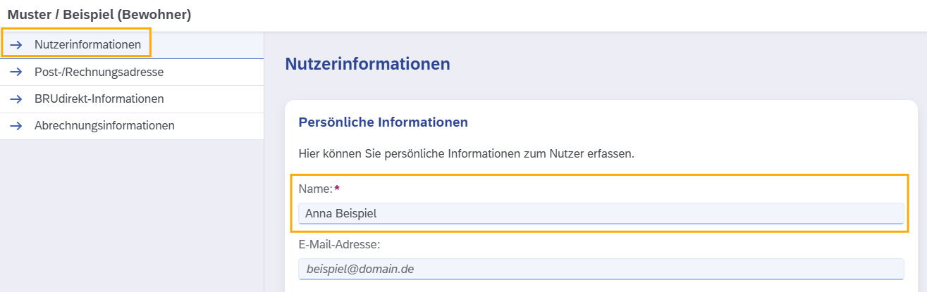Click the description text about persönliche Informationen
Viewport: 927px width, 292px height.
pos(467,153)
